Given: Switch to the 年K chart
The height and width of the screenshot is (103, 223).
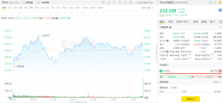Looking at the screenshot, I should (x=37, y=8).
